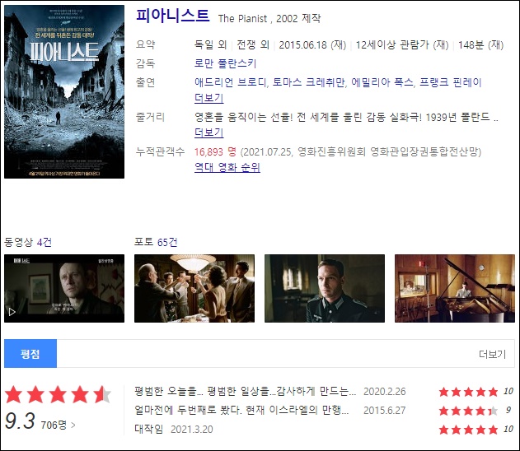Click the large five-star average rating icon
The width and height of the screenshot is (520, 451).
click(58, 394)
